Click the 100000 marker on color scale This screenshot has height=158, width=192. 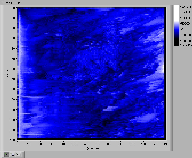click(x=186, y=18)
